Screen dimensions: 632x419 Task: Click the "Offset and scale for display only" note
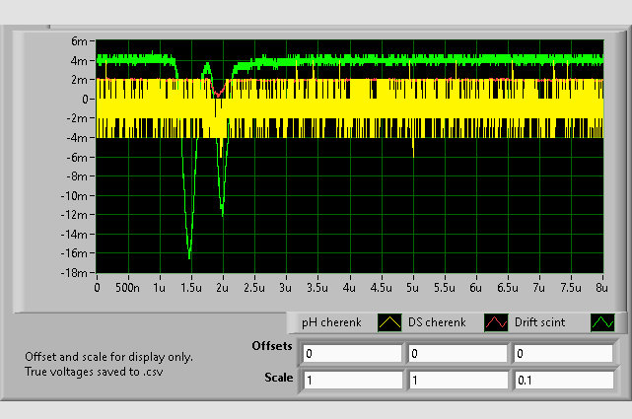click(108, 357)
